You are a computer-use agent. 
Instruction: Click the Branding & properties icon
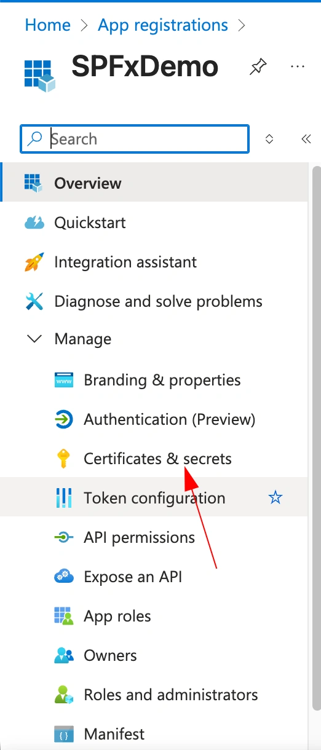pyautogui.click(x=64, y=380)
